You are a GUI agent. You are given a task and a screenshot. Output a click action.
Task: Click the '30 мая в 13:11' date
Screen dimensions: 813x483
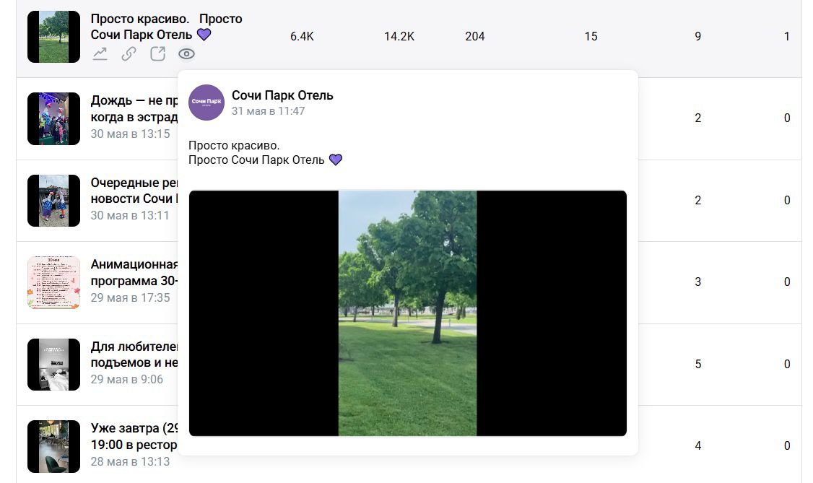coord(130,216)
